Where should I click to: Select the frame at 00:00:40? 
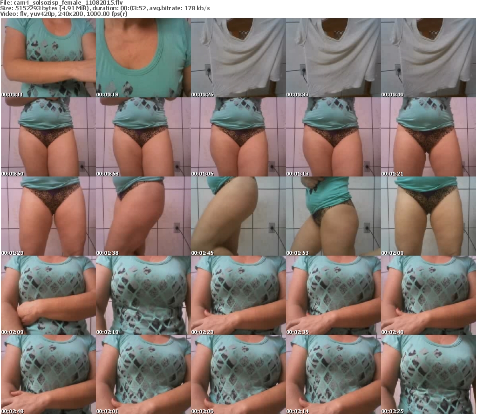(x=429, y=58)
